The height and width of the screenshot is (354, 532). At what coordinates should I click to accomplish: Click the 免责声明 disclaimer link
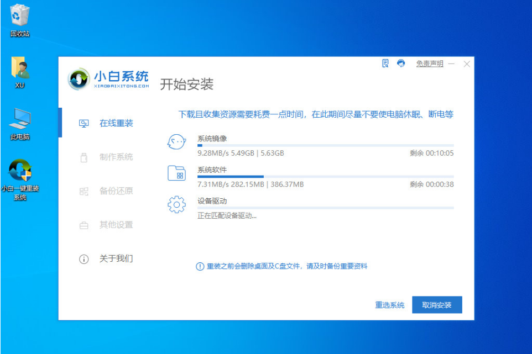coord(429,64)
